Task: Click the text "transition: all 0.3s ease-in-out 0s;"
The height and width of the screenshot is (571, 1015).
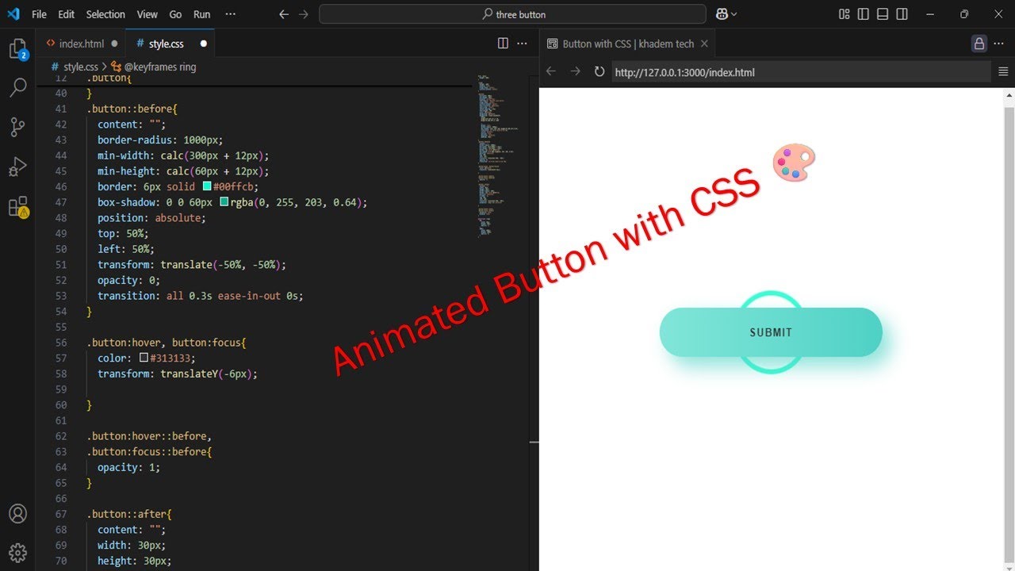Action: tap(201, 296)
